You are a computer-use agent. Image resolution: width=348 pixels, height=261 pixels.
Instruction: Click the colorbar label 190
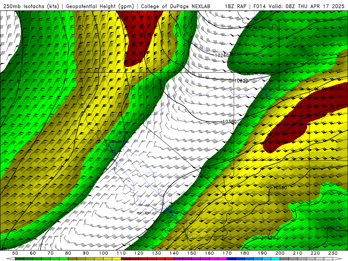coord(263,253)
